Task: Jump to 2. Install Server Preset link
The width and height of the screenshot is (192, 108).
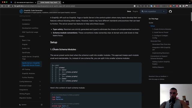Action: click(x=160, y=32)
